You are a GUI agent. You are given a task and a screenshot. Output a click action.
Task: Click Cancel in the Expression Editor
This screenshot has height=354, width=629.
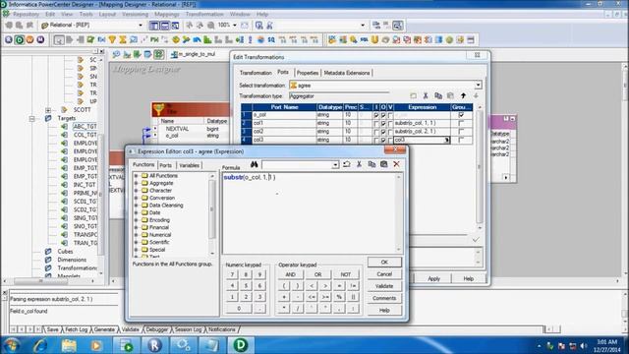point(384,274)
